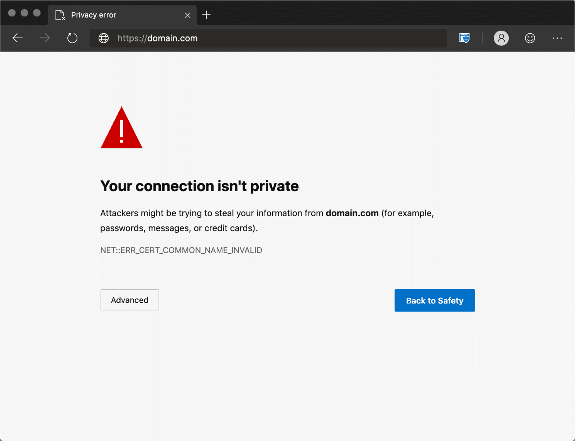Close the Privacy error tab
Screen dimensions: 575x441
[188, 15]
